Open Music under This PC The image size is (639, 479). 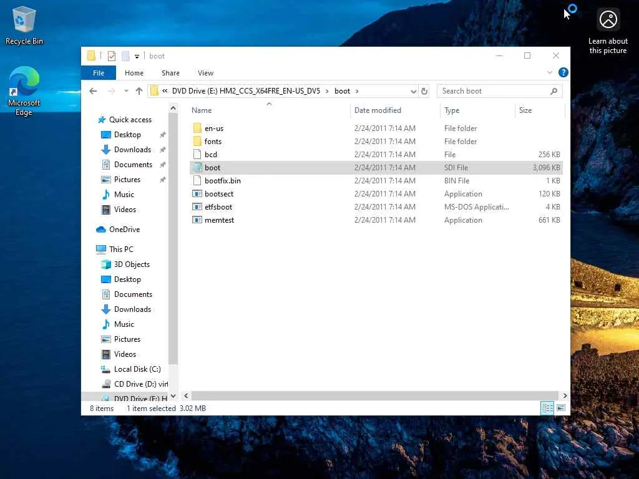(117, 324)
